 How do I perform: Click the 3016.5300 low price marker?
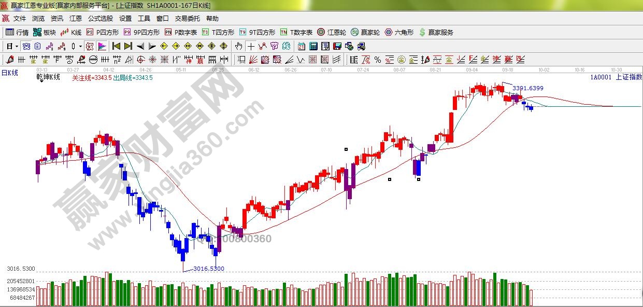[208, 269]
